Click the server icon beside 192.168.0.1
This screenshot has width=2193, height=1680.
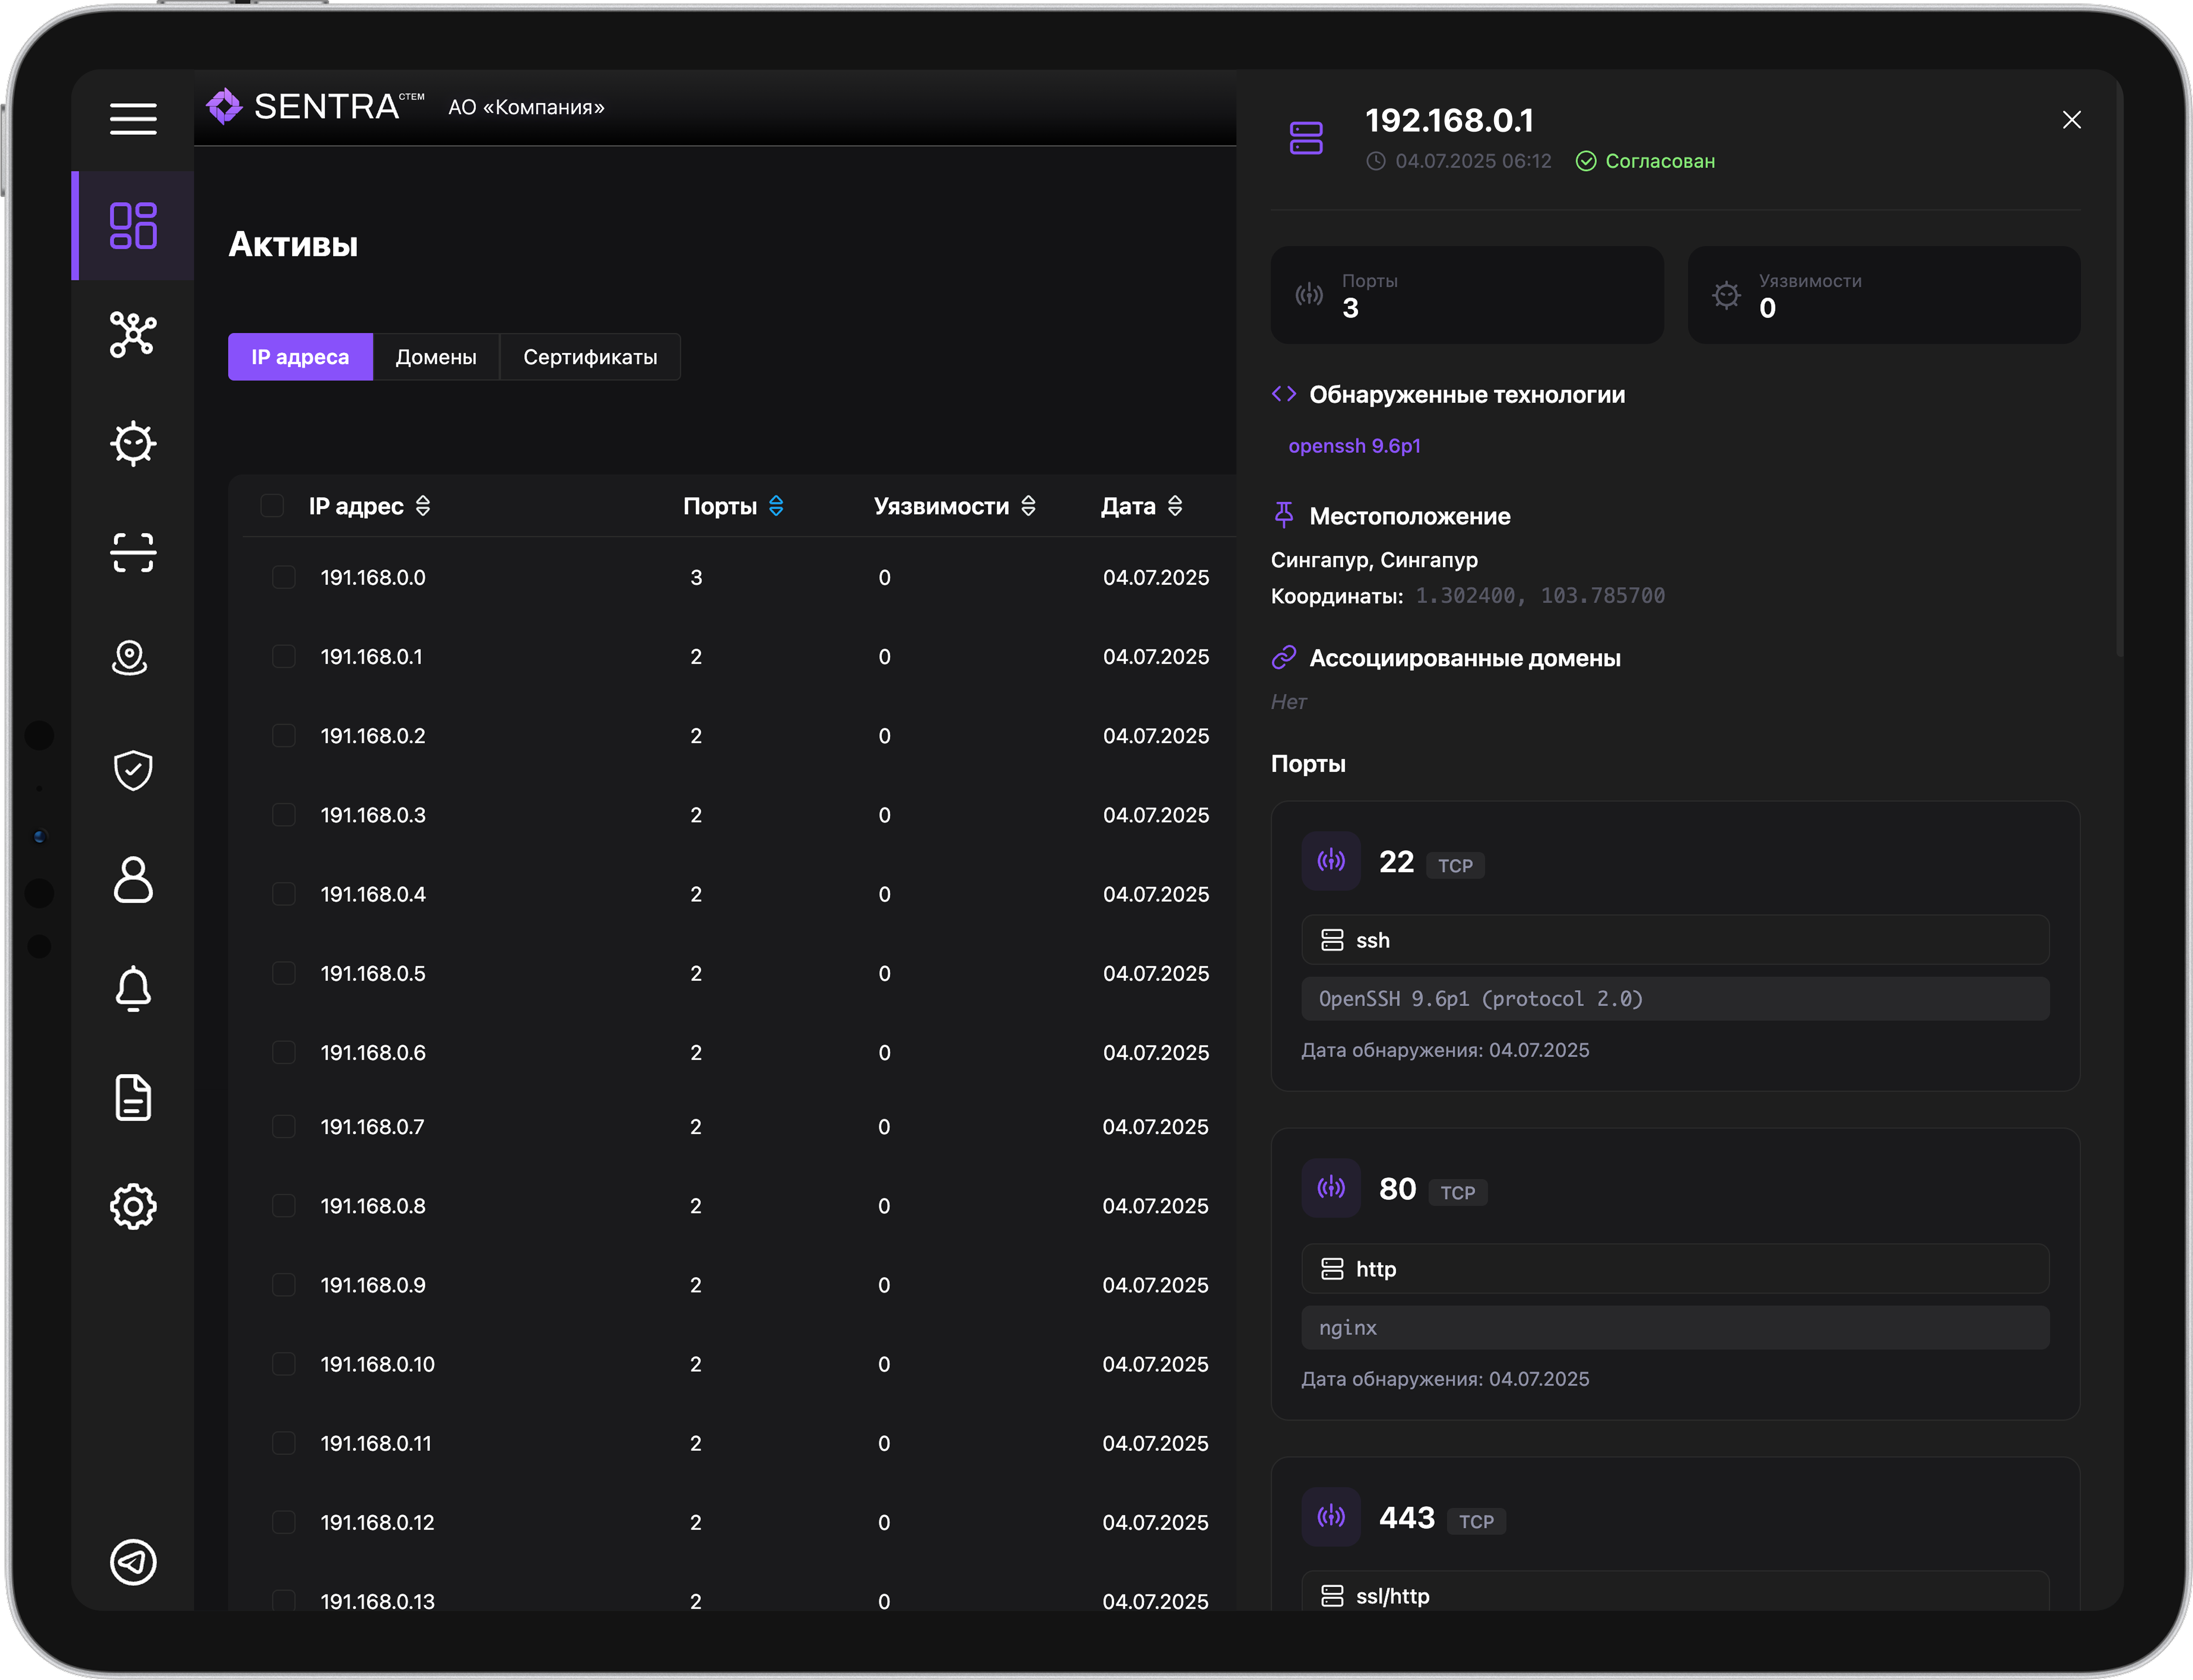1306,138
